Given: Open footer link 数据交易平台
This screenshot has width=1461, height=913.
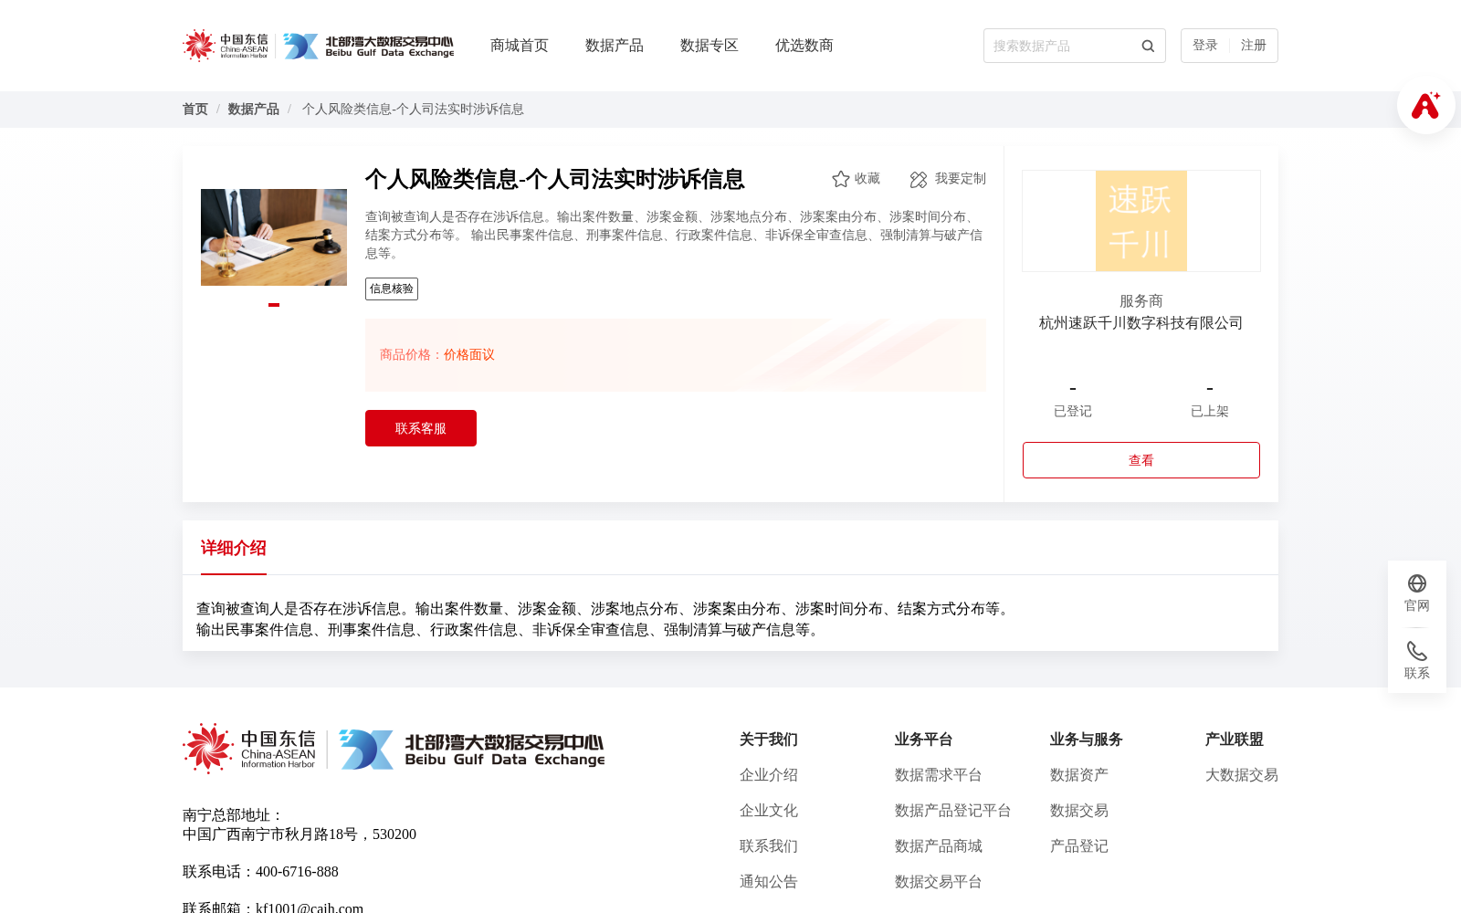Looking at the screenshot, I should pos(939,882).
